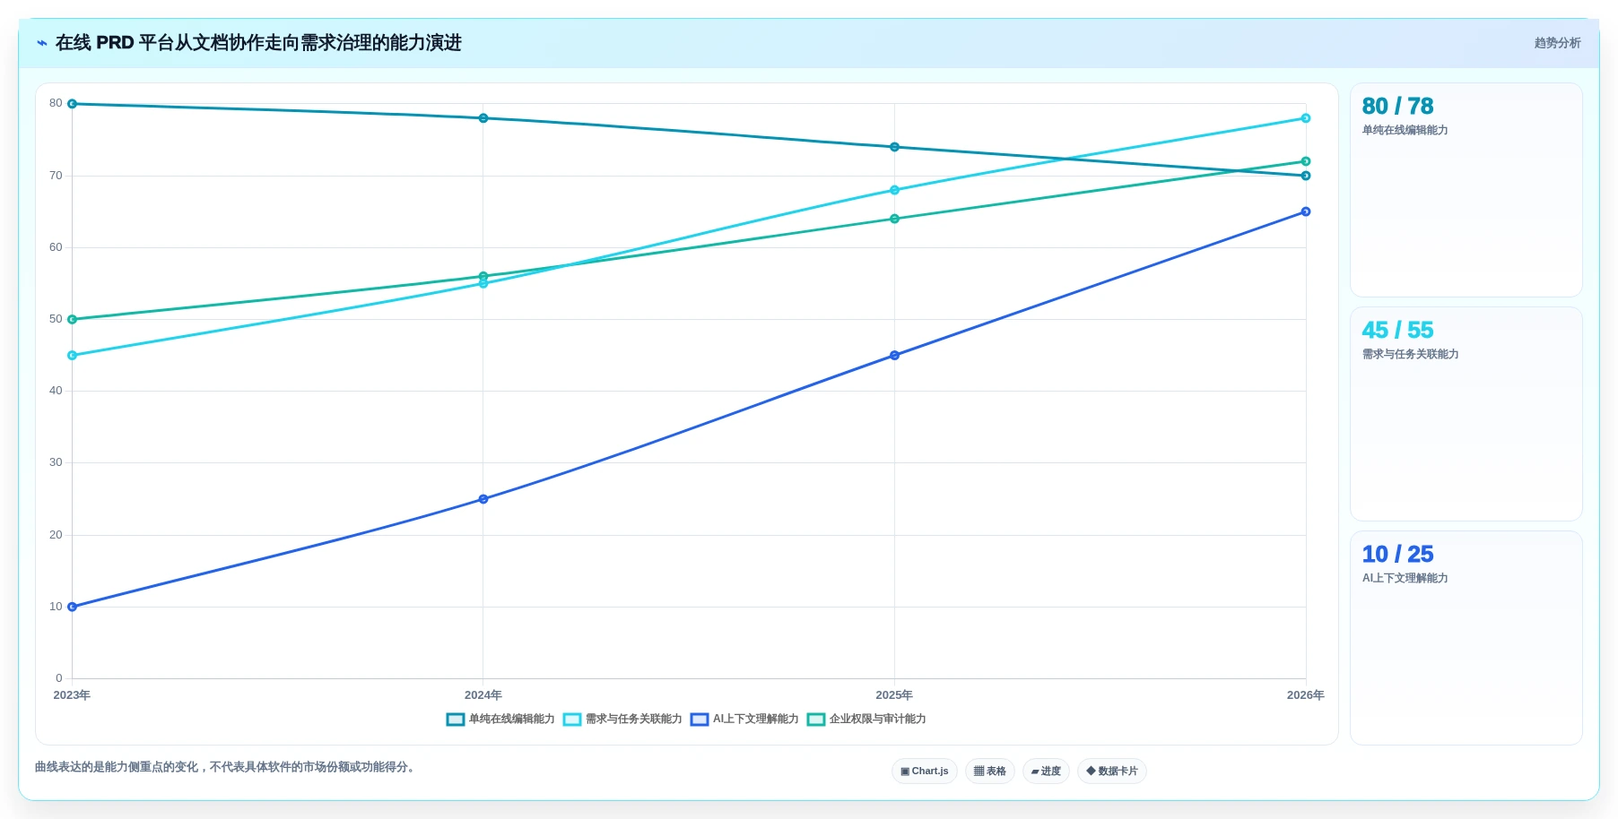Click the y-axis label 40
The height and width of the screenshot is (819, 1618).
(56, 391)
